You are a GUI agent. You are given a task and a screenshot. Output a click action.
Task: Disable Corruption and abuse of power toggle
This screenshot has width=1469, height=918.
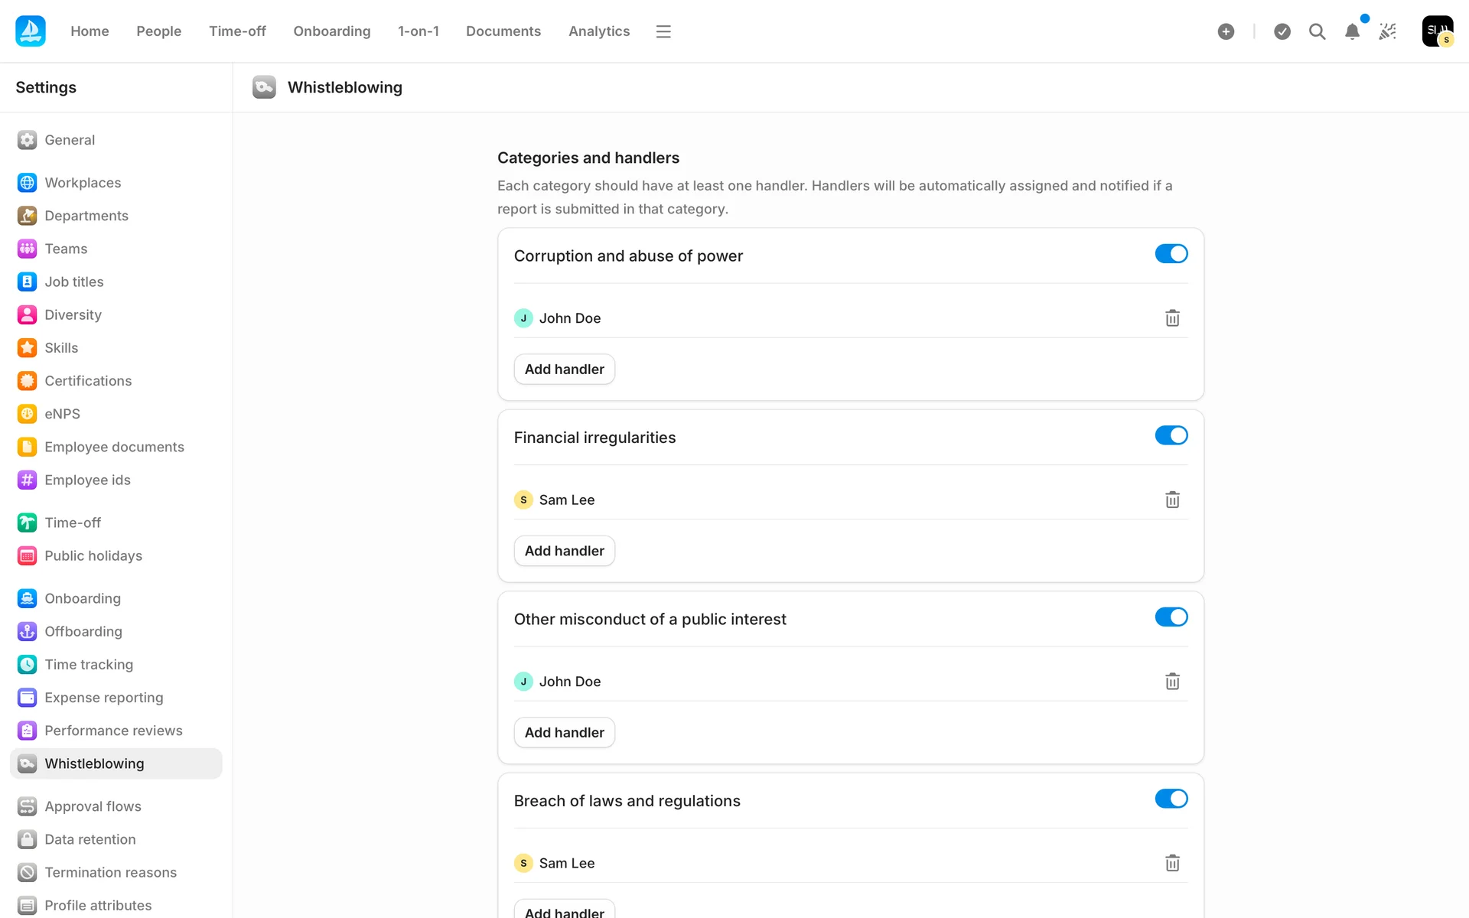1171,254
